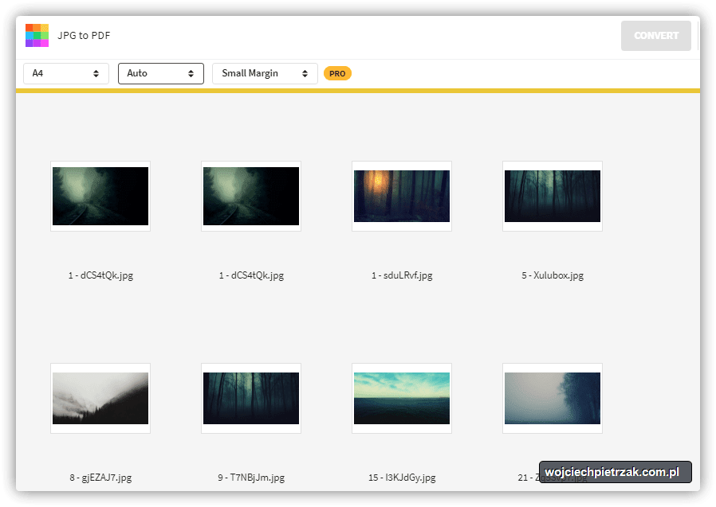
Task: Click the "1 - sduLRvf.jpg" file name label
Action: pyautogui.click(x=402, y=276)
